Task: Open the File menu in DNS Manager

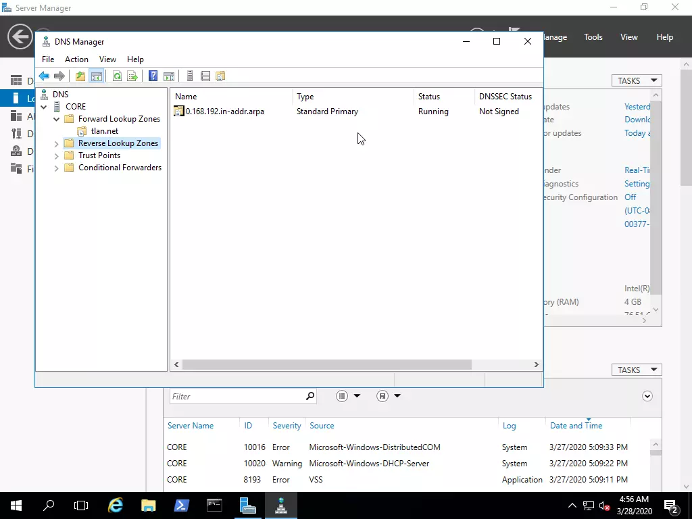Action: pos(48,59)
